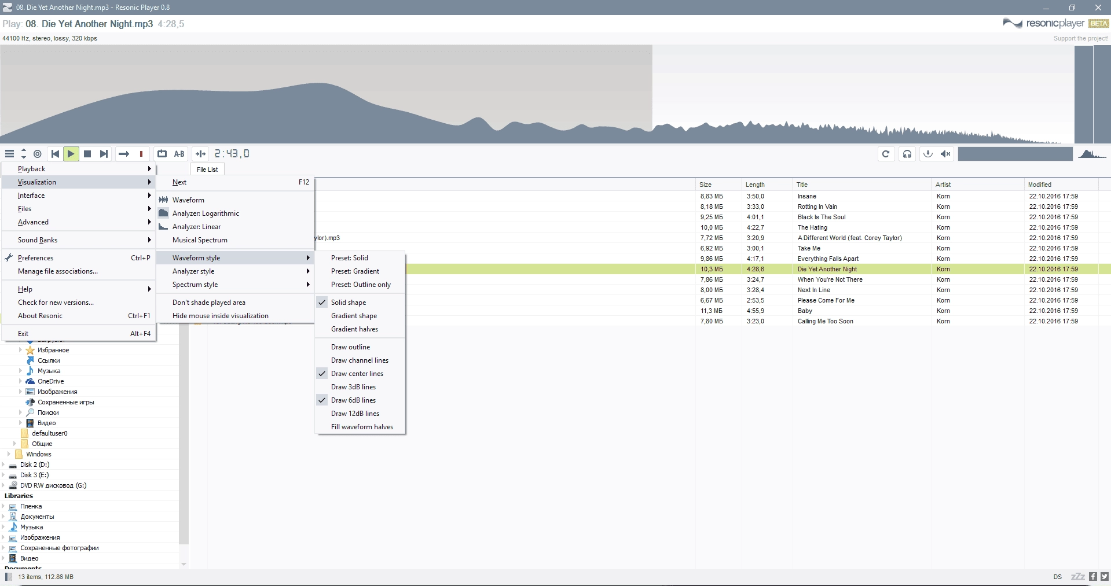
Task: Click the Facebook icon in status bar
Action: click(x=1093, y=577)
